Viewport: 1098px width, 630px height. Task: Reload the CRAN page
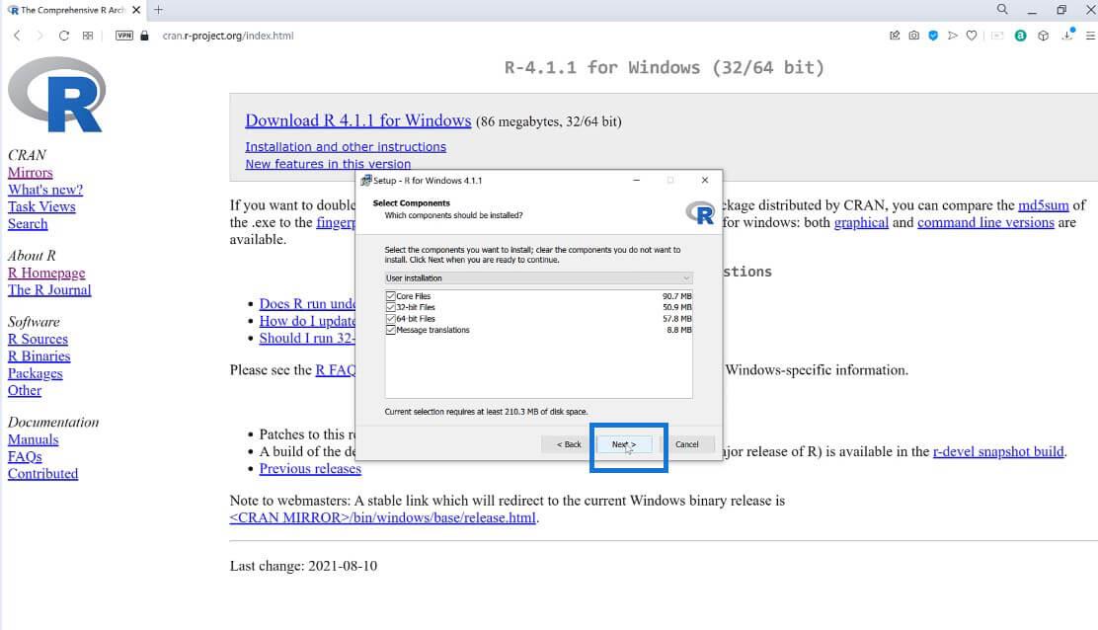pos(64,36)
